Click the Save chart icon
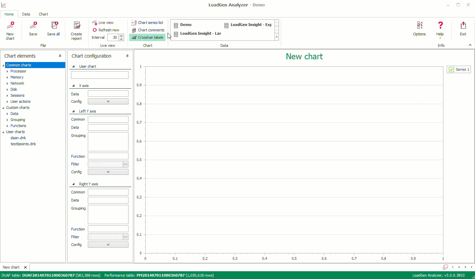Image resolution: width=475 pixels, height=279 pixels. tap(33, 26)
